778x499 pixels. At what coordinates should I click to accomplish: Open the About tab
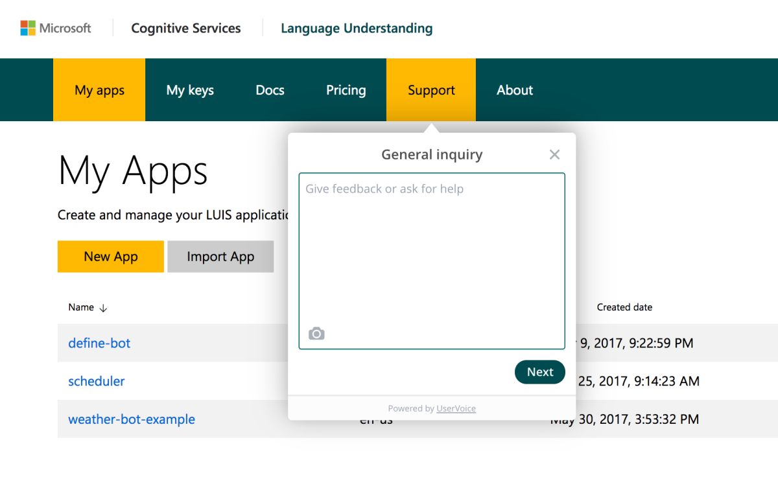pyautogui.click(x=515, y=90)
